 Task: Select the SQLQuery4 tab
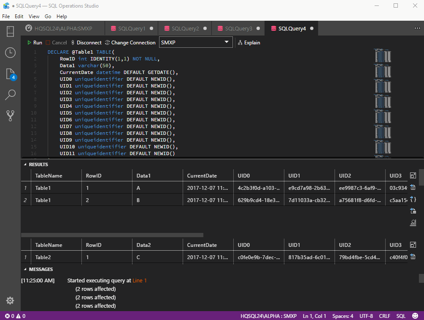click(292, 28)
